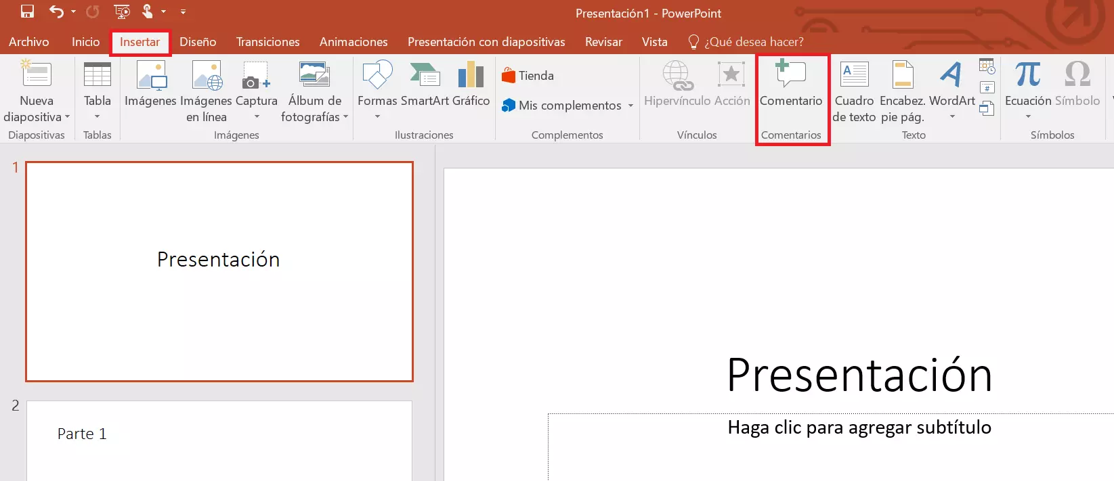Toggle touch/mouse mode icon
The width and height of the screenshot is (1114, 481).
(148, 12)
